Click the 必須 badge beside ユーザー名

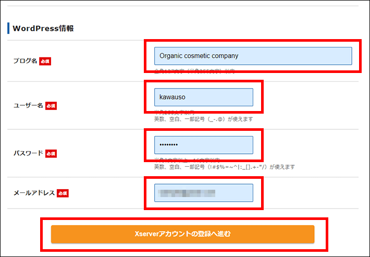pos(51,106)
